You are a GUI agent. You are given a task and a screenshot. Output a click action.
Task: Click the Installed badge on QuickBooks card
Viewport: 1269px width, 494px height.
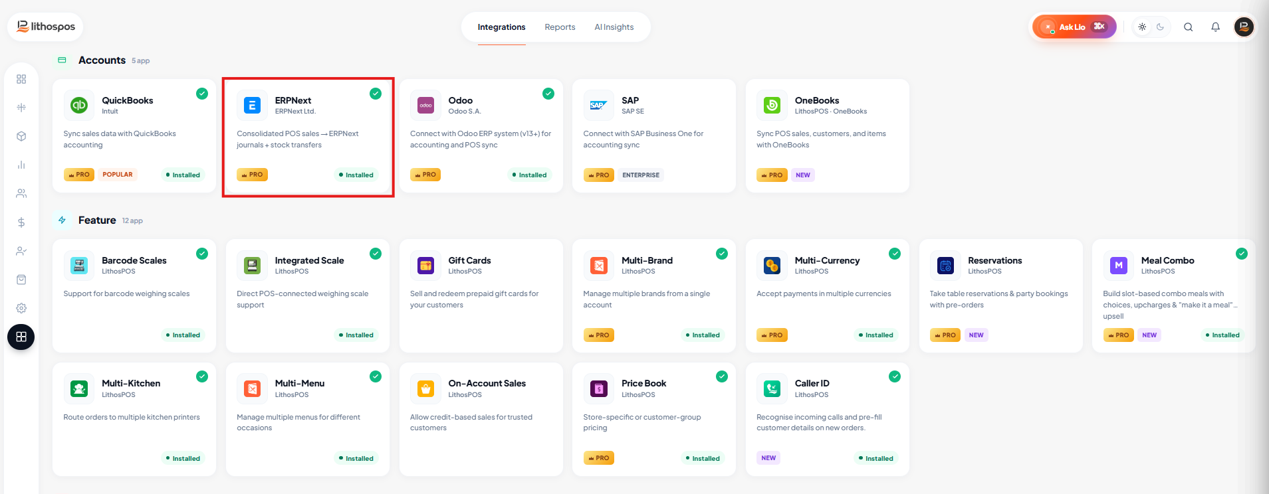183,175
